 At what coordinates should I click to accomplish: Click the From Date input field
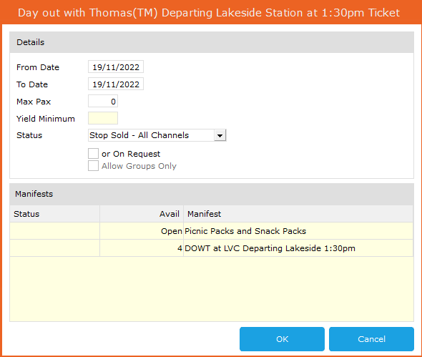click(116, 67)
